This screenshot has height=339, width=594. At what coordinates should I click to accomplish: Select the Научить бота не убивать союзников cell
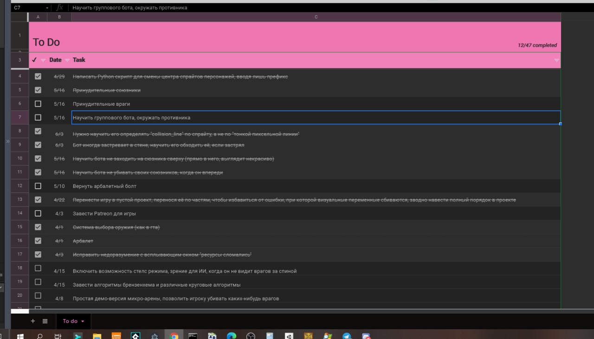coord(316,173)
